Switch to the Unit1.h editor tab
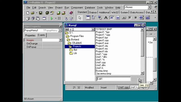The height and width of the screenshot is (102, 181). [x=134, y=88]
